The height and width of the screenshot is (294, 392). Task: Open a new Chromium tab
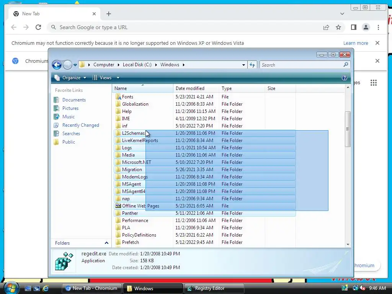(x=108, y=14)
